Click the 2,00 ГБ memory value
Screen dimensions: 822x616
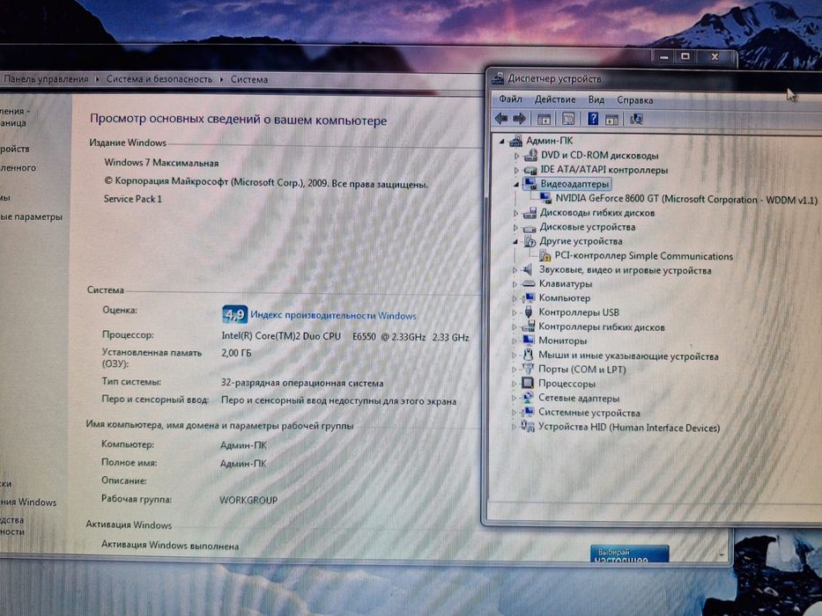pyautogui.click(x=236, y=353)
